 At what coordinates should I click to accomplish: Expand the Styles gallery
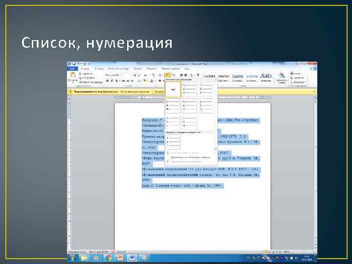click(x=275, y=82)
